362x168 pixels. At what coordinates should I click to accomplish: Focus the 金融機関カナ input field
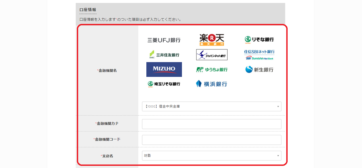pyautogui.click(x=212, y=124)
